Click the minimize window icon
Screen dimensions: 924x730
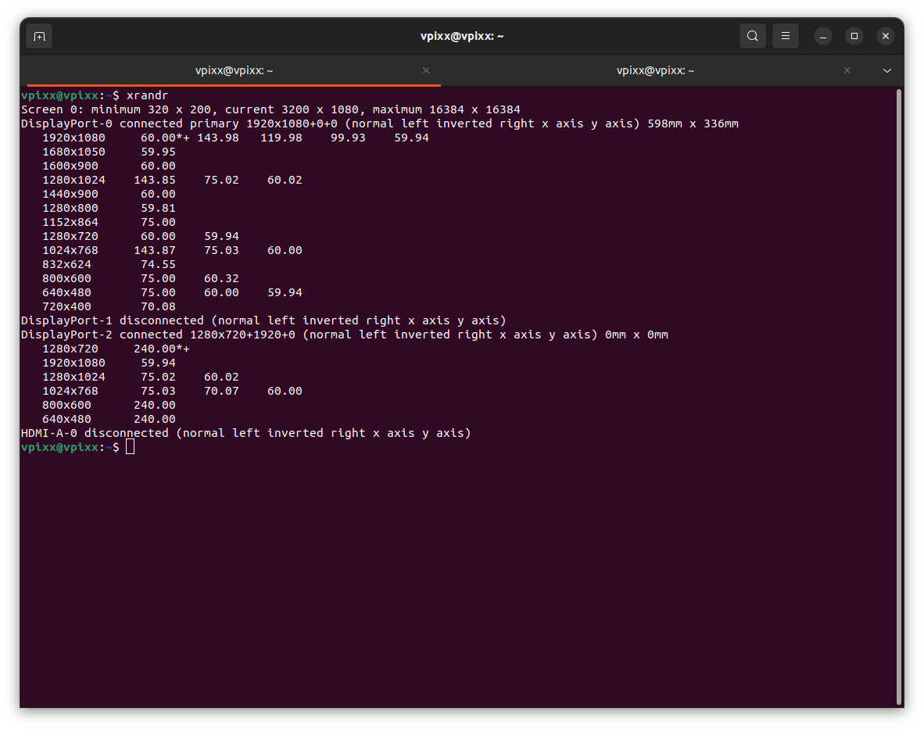(x=822, y=36)
